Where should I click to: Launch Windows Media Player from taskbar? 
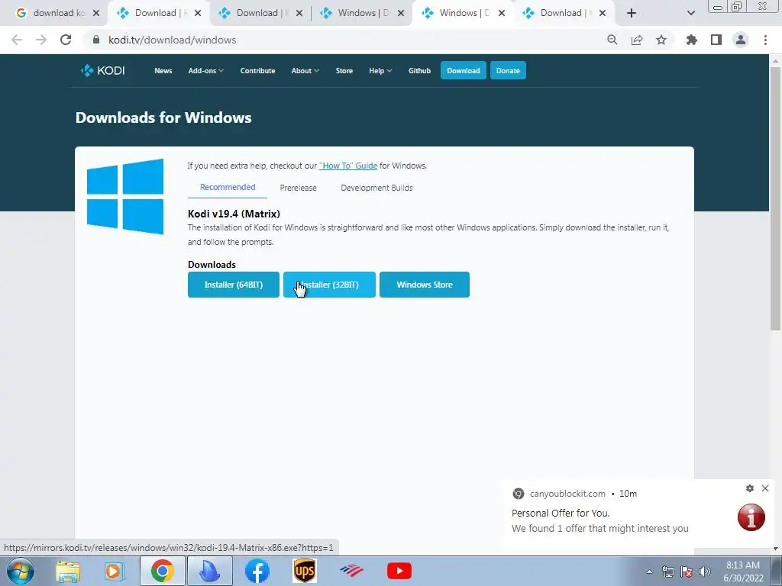pos(115,571)
